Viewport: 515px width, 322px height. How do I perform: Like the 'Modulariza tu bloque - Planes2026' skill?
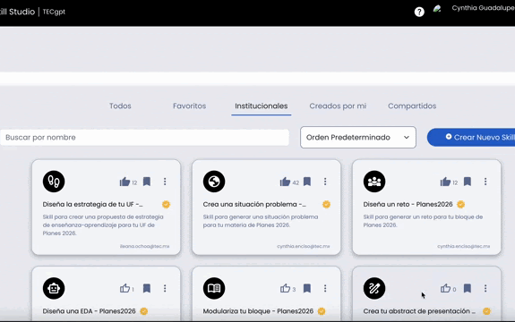(x=285, y=288)
